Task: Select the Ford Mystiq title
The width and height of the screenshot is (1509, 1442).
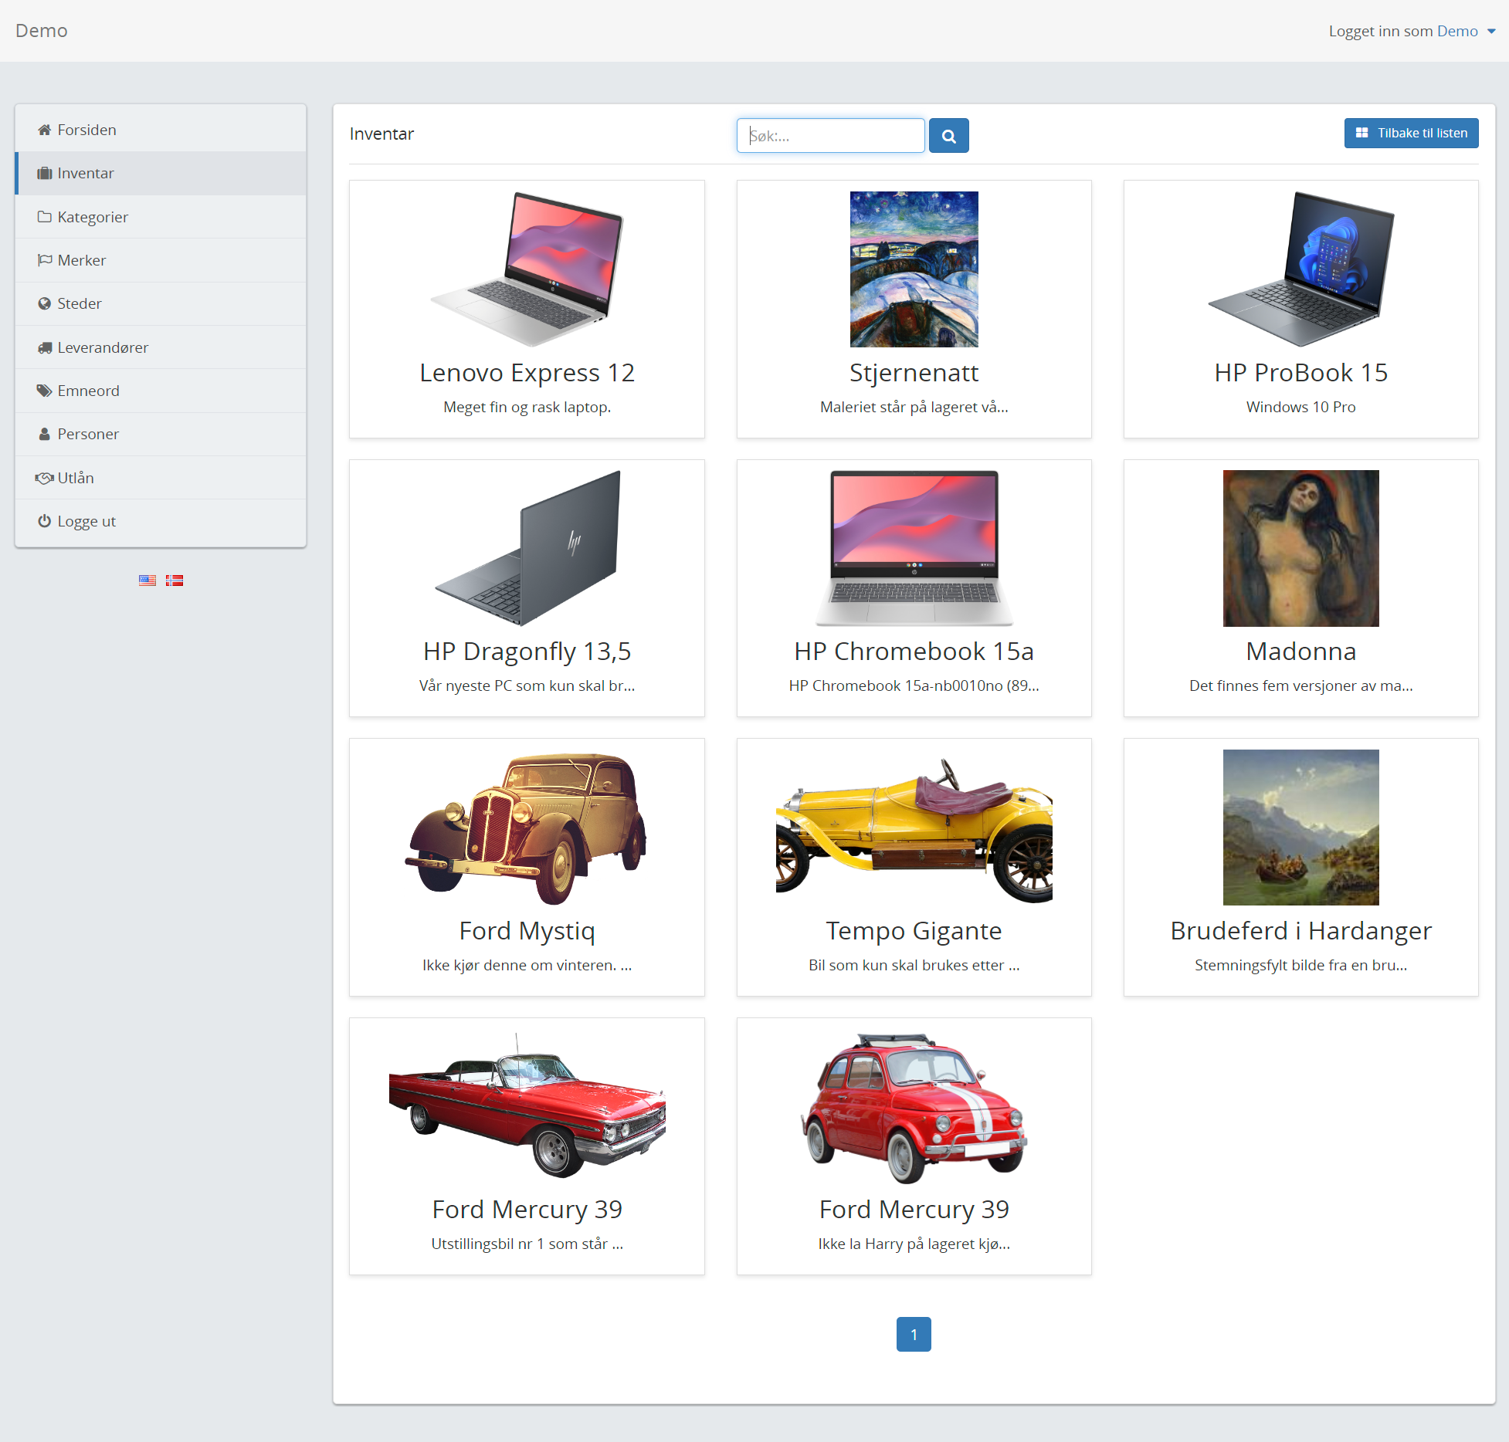Action: [x=527, y=932]
